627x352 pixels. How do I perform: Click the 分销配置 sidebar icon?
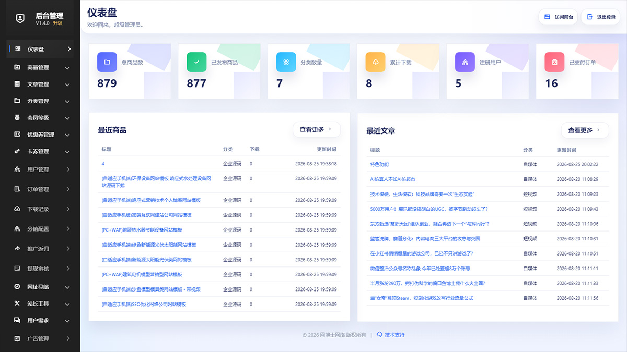pyautogui.click(x=17, y=229)
